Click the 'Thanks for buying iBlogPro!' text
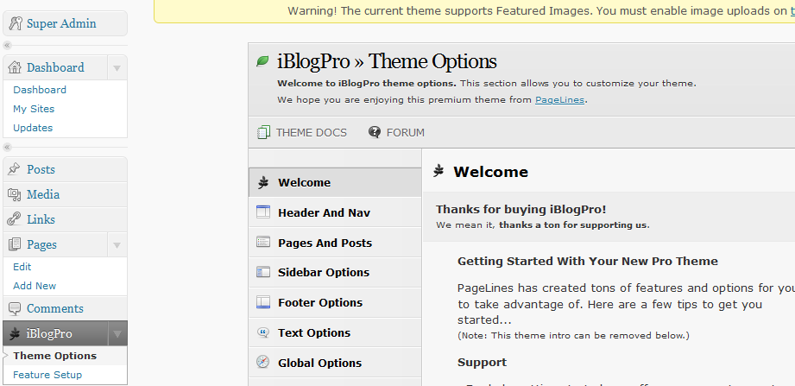795x386 pixels. [x=521, y=210]
